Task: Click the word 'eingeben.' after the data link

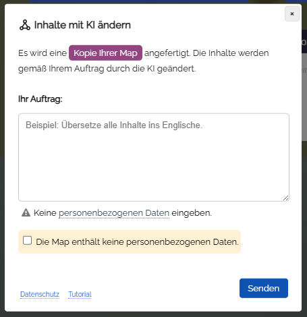Action: [x=192, y=213]
